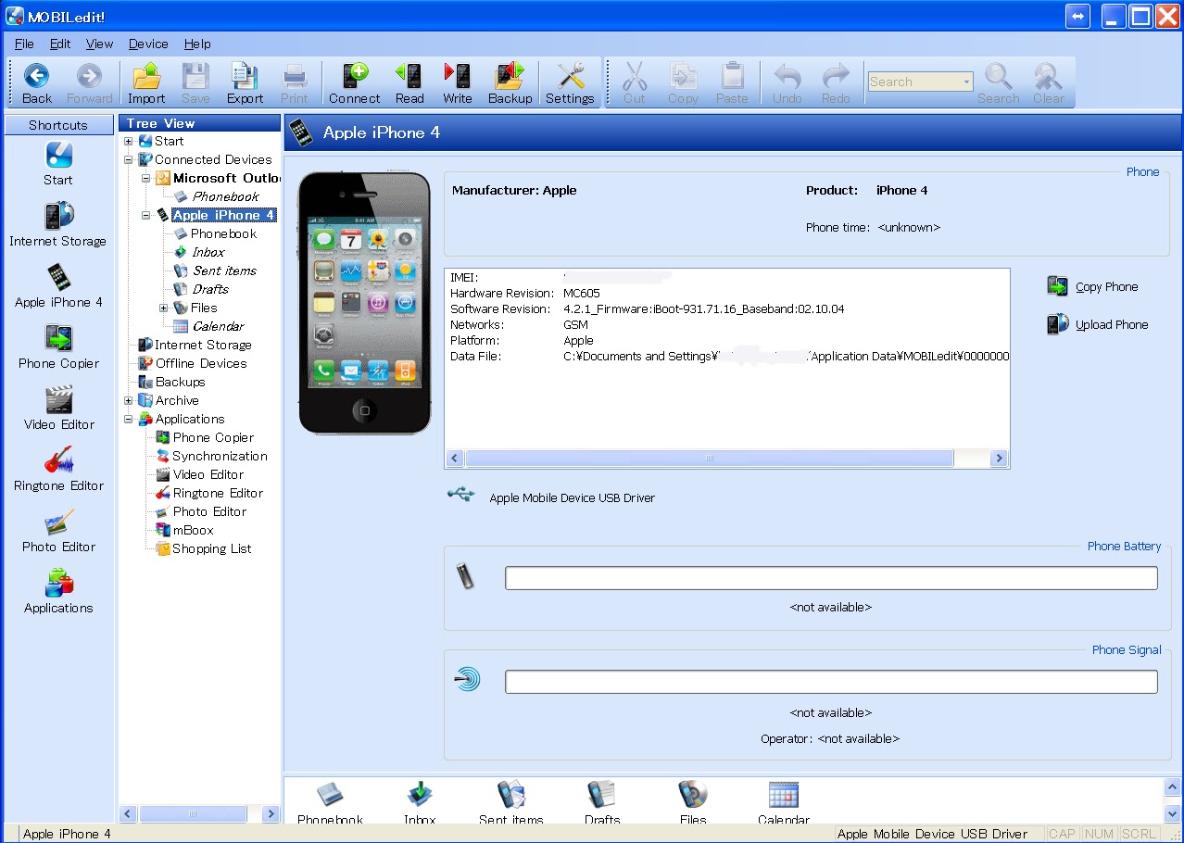The height and width of the screenshot is (843, 1184).
Task: Open the Help menu
Action: tap(197, 44)
